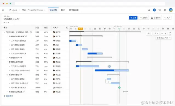Select task row 项目计划支持关联迭代
This screenshot has height=106, width=175.
point(35,83)
